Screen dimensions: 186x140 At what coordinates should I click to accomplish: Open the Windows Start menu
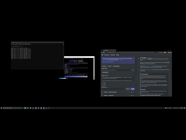(1, 108)
